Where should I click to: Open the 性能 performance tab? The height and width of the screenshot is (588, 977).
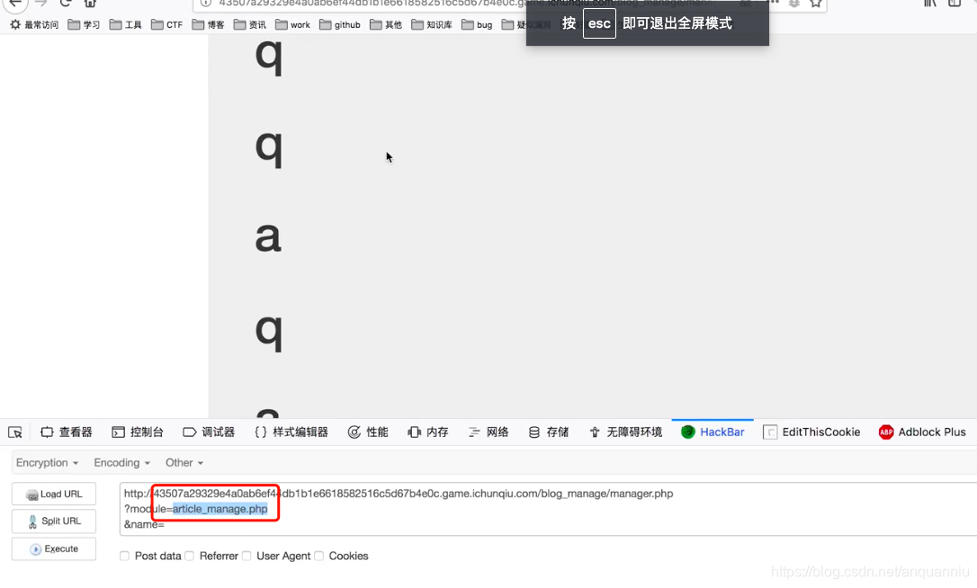tap(368, 432)
